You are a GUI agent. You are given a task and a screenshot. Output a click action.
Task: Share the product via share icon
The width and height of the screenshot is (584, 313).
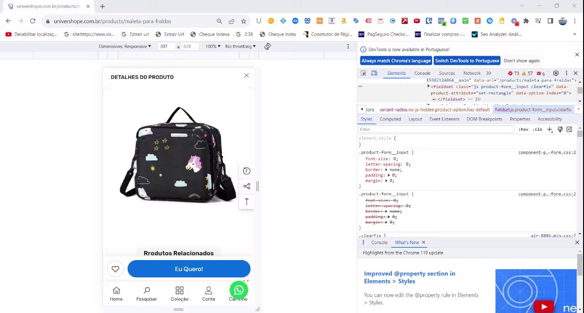[x=247, y=186]
